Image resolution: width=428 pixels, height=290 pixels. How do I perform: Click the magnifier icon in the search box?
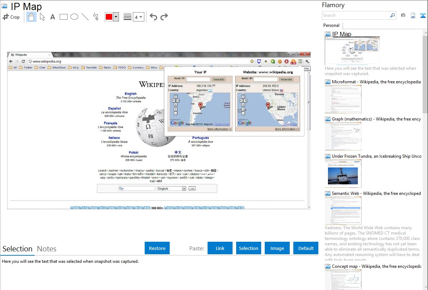tap(393, 15)
